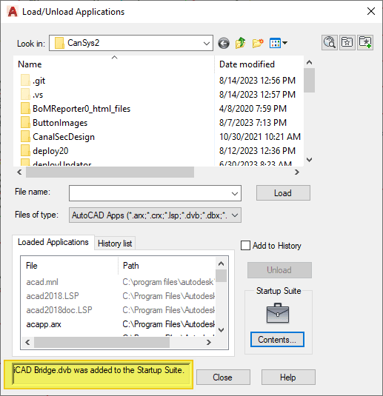Click loaded apps horizontal scroll right arrow
This screenshot has width=383, height=396.
pyautogui.click(x=209, y=343)
